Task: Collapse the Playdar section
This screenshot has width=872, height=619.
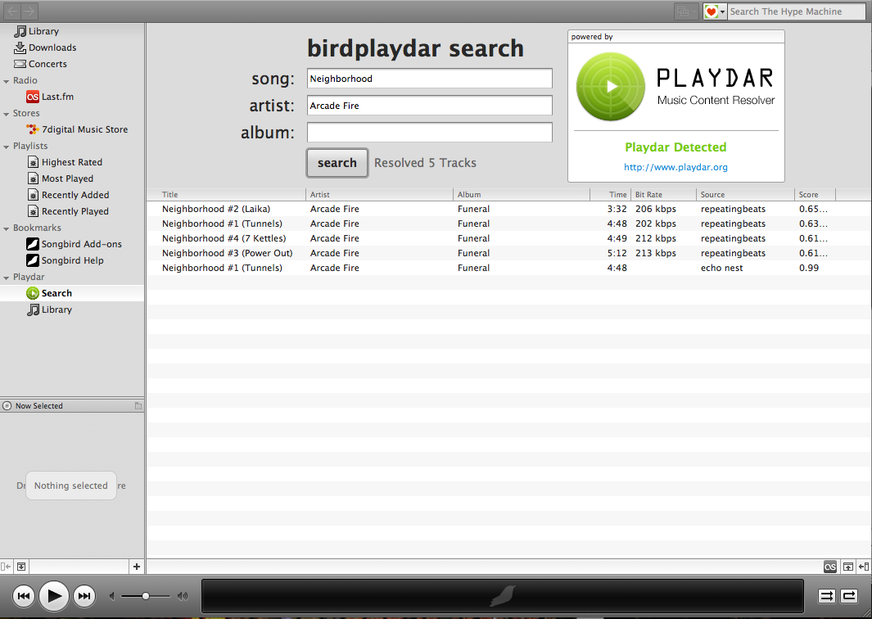Action: pos(6,278)
